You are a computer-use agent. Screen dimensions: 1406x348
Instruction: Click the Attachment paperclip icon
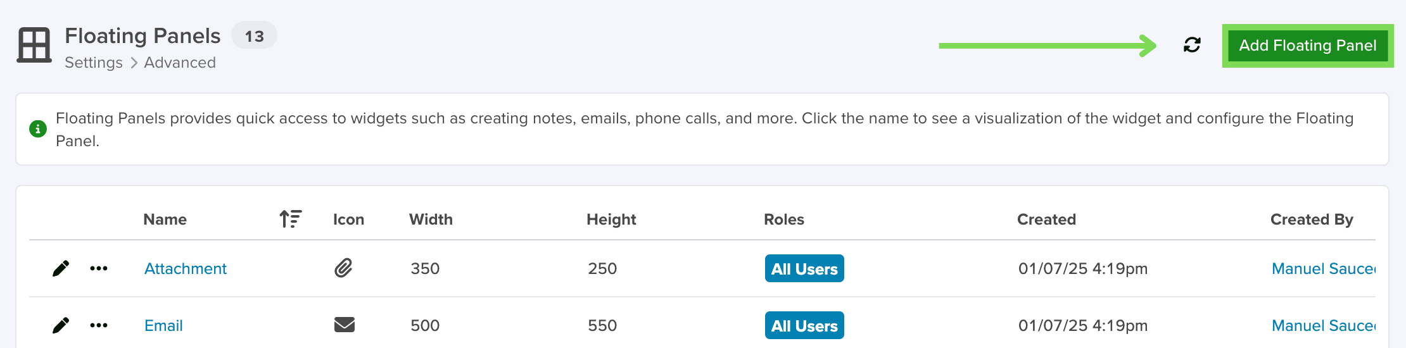[343, 268]
